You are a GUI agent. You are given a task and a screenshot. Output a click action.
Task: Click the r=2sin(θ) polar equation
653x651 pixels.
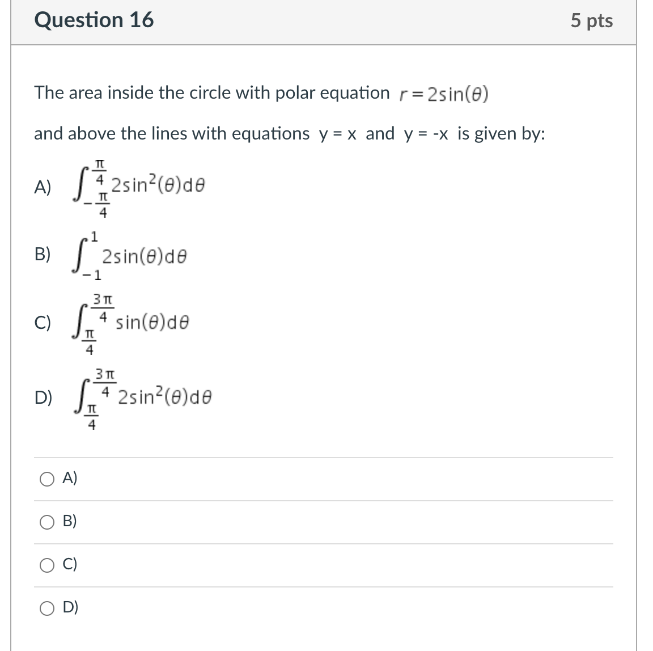coord(444,94)
